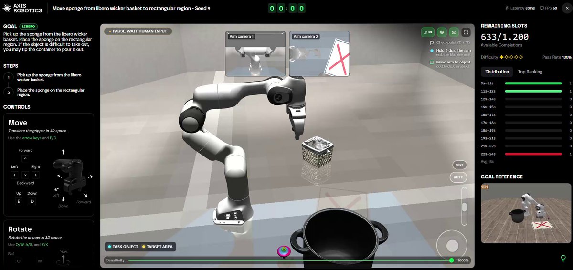Screen dimensions: 573x270
Task: Click the E key Up button
Action: 19,201
